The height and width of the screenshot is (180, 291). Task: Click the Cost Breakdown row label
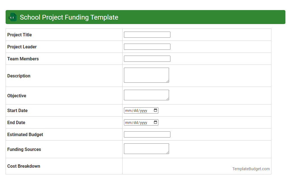pyautogui.click(x=24, y=166)
